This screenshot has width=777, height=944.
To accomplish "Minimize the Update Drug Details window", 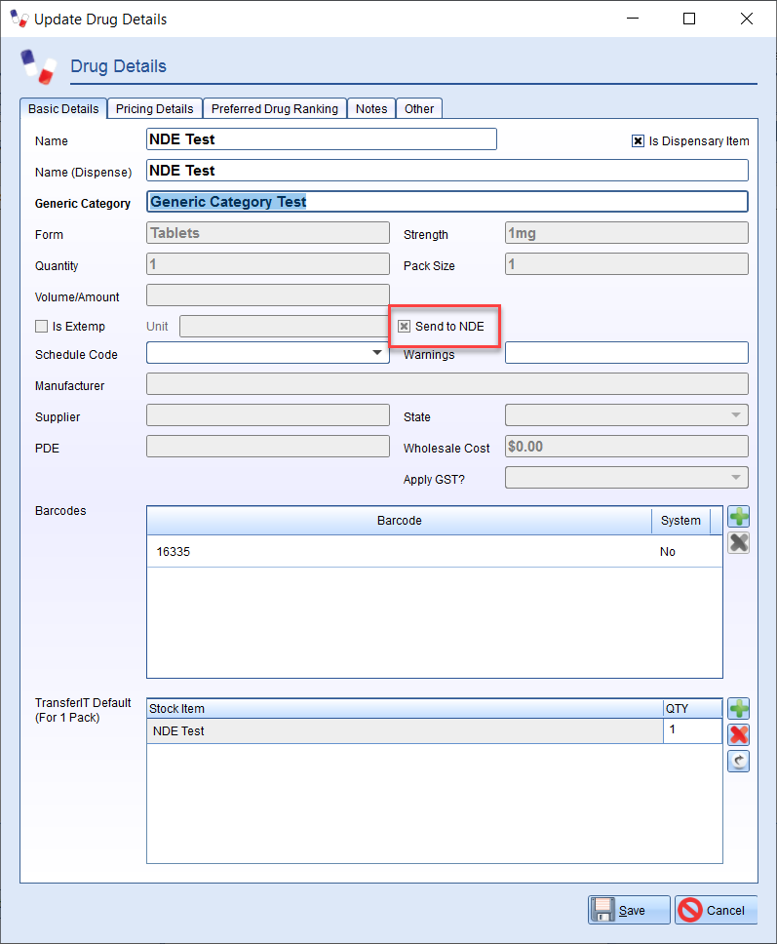I will tap(633, 19).
